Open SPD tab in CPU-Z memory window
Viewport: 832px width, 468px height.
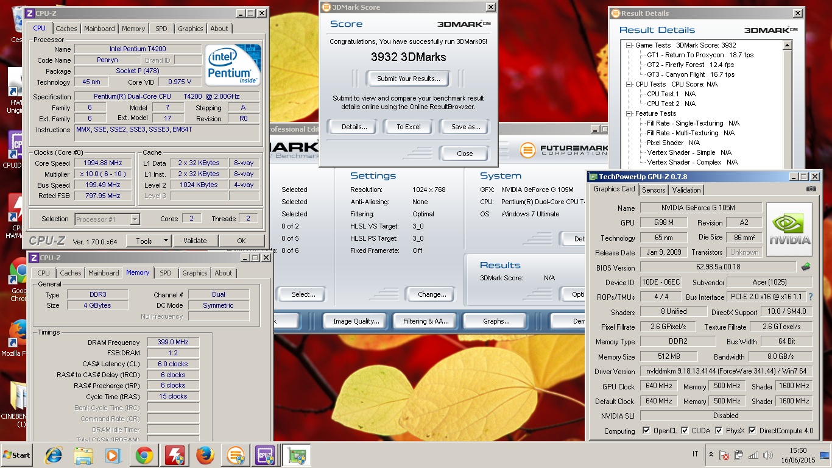[166, 273]
